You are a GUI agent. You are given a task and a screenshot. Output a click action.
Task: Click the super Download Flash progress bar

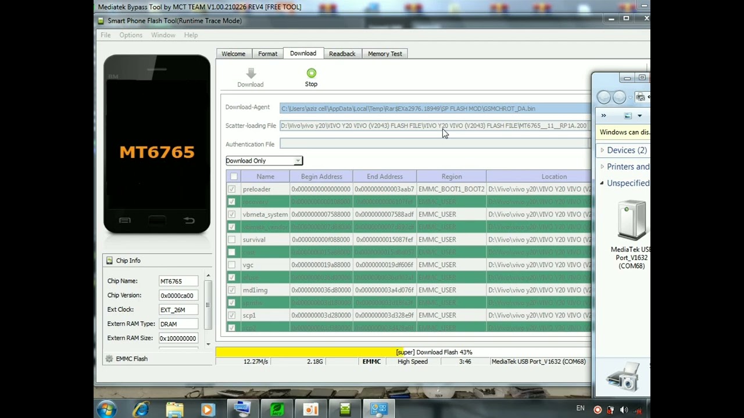click(403, 352)
